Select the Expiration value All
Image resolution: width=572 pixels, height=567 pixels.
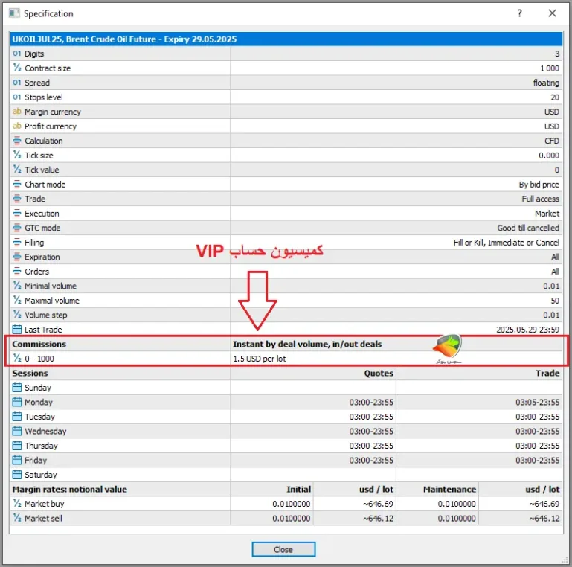coord(555,257)
